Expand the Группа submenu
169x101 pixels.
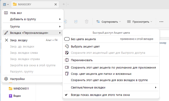(x=32, y=26)
